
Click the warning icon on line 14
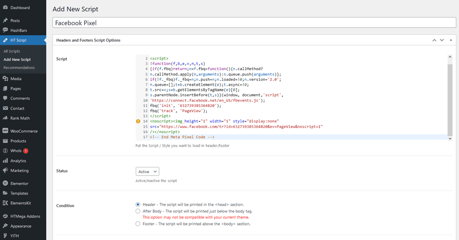[x=138, y=121]
